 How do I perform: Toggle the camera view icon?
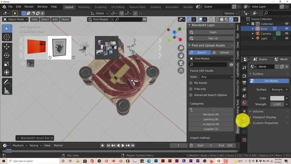(x=181, y=63)
